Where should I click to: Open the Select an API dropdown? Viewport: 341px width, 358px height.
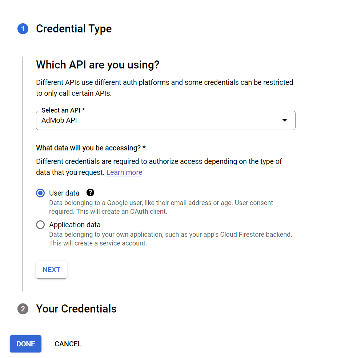[165, 120]
